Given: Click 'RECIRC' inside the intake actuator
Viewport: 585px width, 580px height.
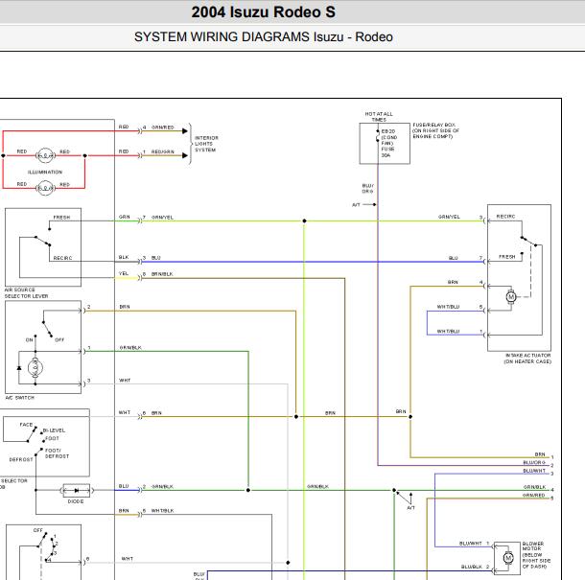Looking at the screenshot, I should pos(505,217).
